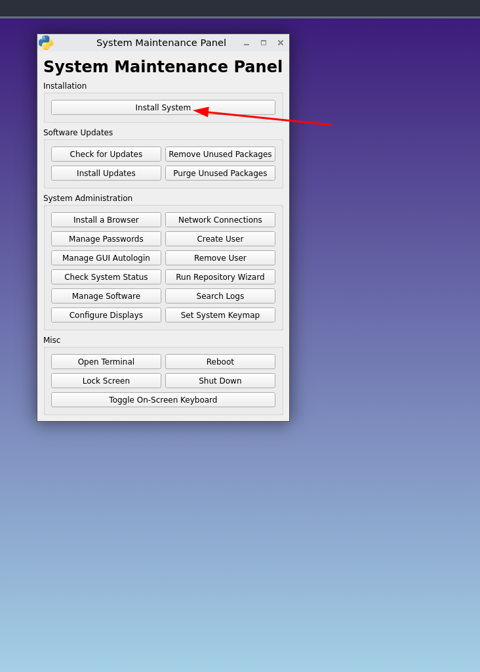
Task: Click Set System Keymap
Action: [220, 315]
